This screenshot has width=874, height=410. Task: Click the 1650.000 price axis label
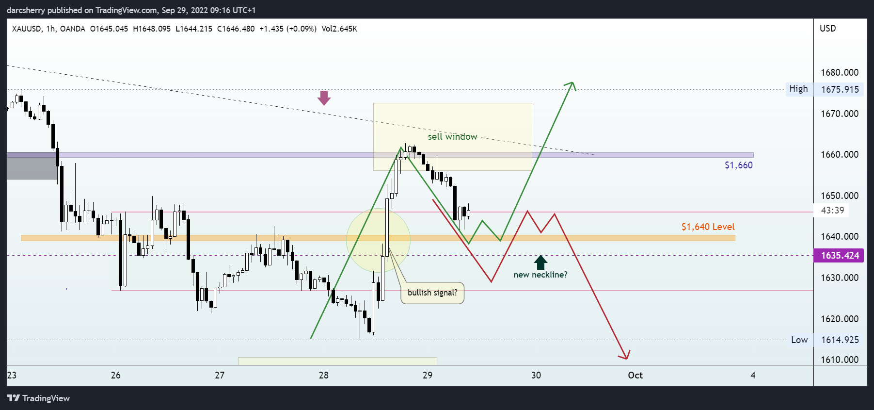point(840,196)
